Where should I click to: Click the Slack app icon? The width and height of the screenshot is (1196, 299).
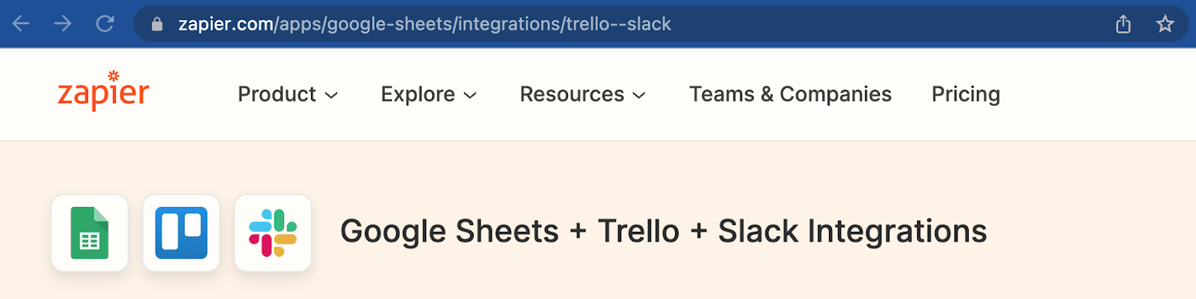[273, 233]
